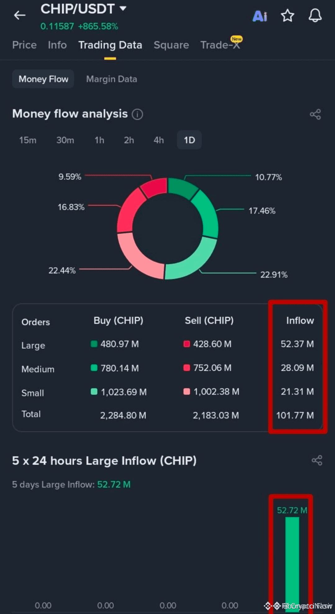Open price alerts bell icon
The width and height of the screenshot is (335, 614).
[315, 15]
